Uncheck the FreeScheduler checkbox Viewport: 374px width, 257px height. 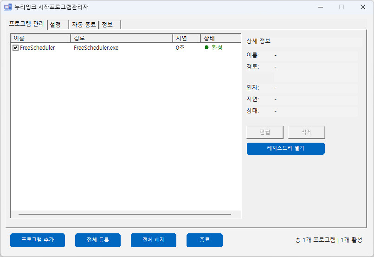pyautogui.click(x=16, y=47)
